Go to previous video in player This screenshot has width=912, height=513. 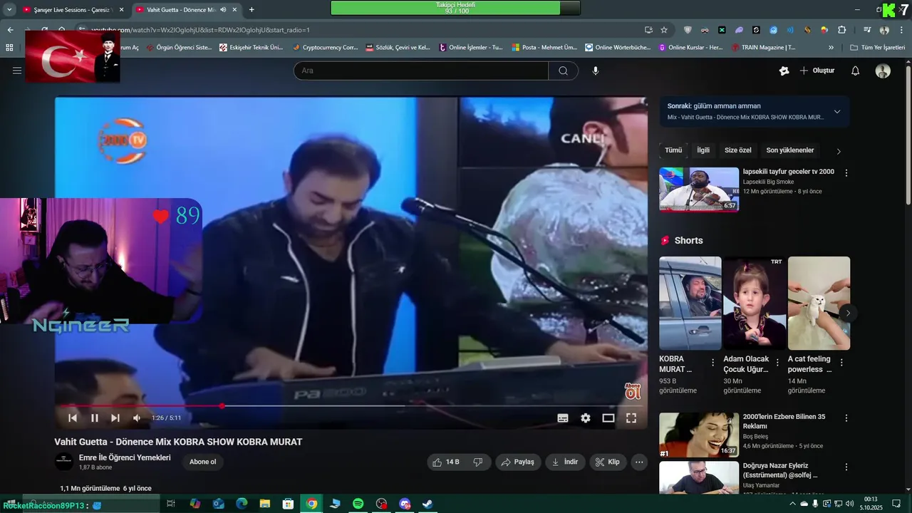coord(73,418)
